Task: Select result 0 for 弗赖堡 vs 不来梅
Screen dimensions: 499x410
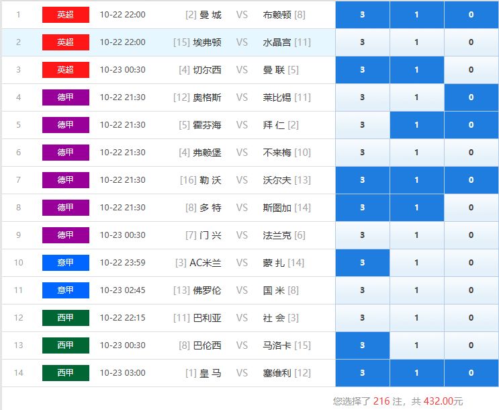Action: 471,153
